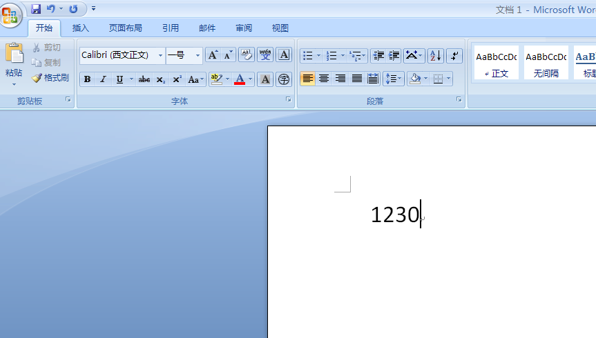Open the Change Case Aa menu
This screenshot has width=596, height=338.
click(x=195, y=79)
